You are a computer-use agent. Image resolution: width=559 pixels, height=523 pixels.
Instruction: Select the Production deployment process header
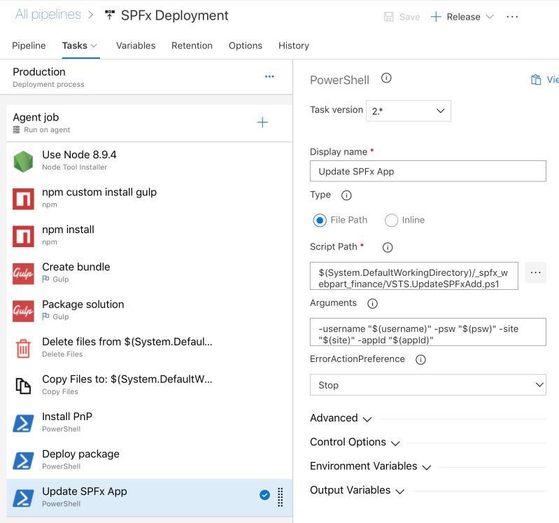tap(146, 77)
